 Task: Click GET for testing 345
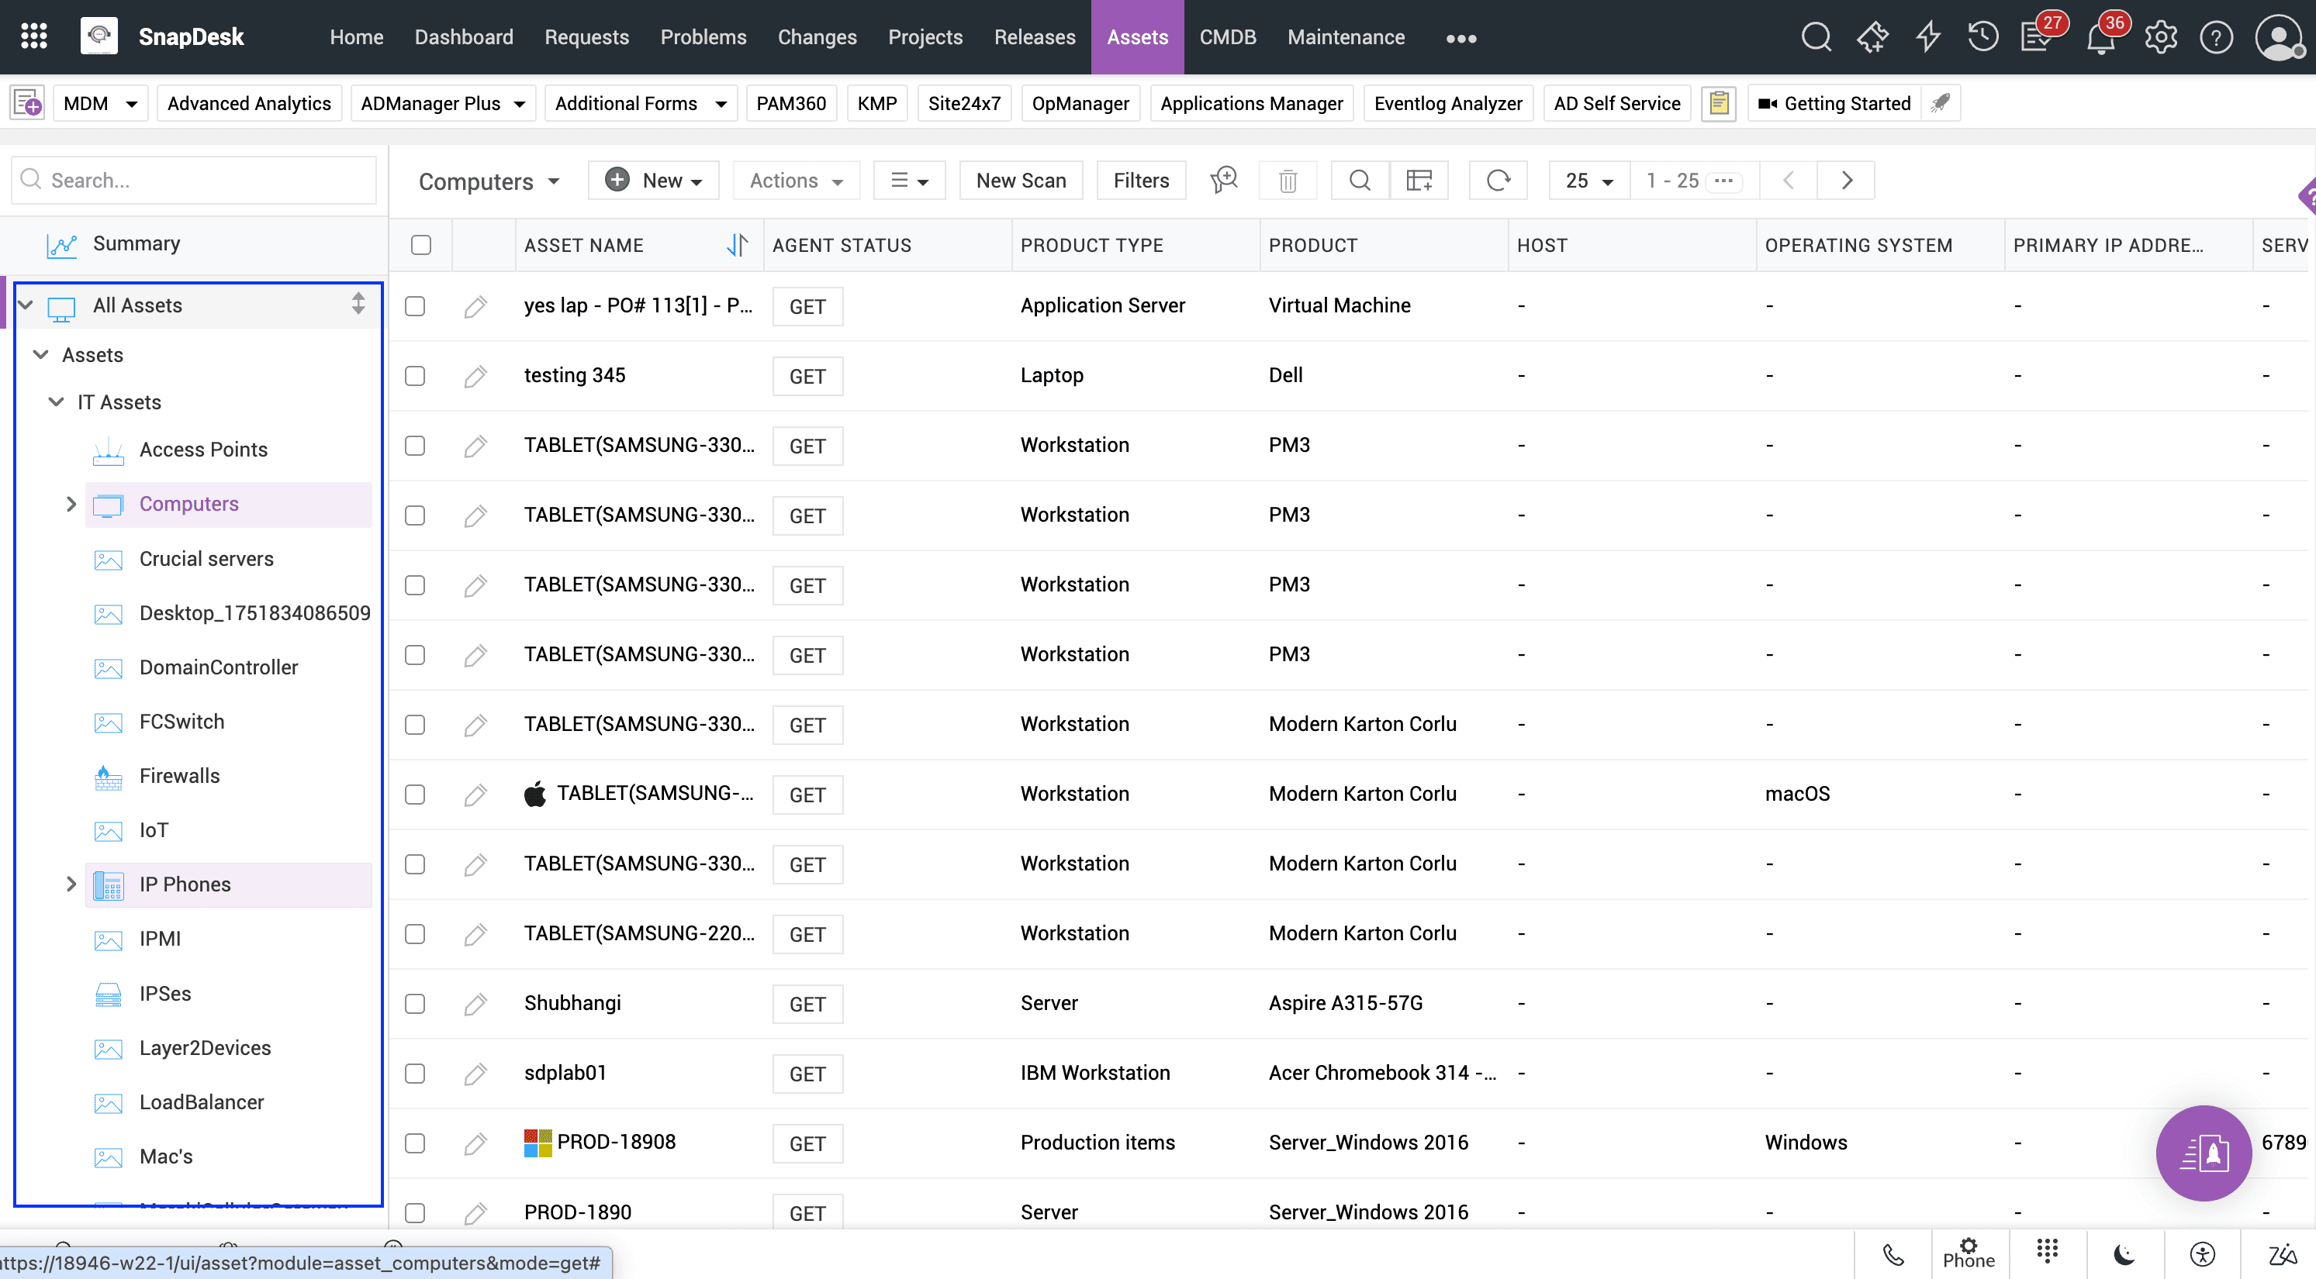(x=807, y=377)
